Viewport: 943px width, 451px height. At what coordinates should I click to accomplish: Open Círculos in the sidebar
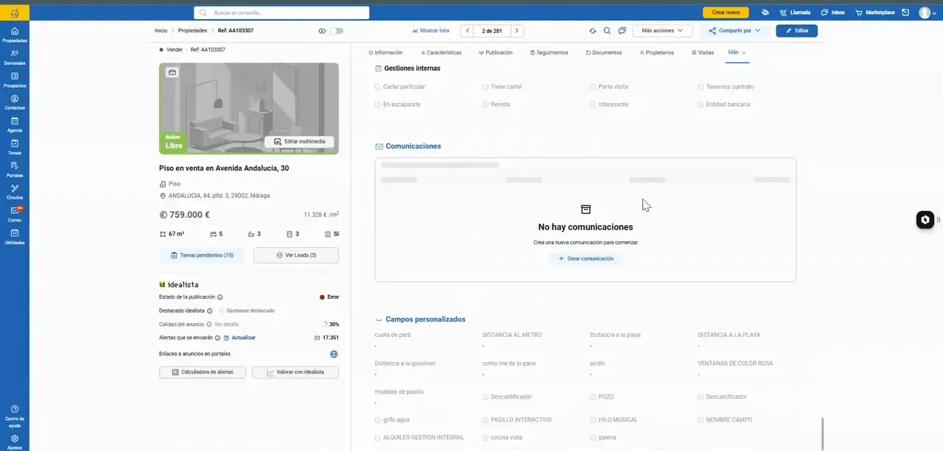point(15,192)
